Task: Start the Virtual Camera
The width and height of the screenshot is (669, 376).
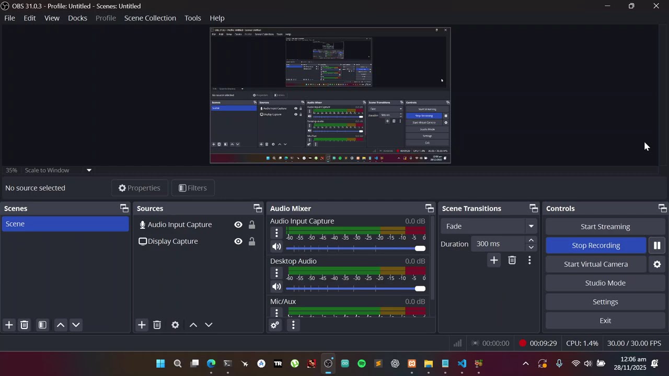Action: [x=596, y=264]
